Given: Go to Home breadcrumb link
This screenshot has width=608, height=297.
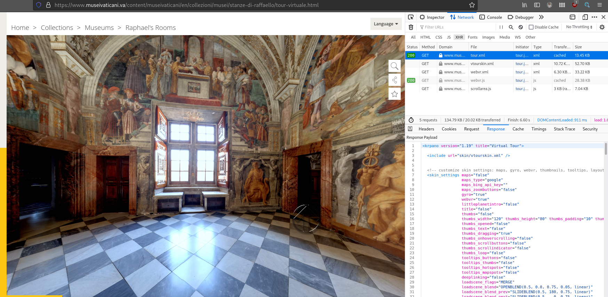Looking at the screenshot, I should pos(20,27).
